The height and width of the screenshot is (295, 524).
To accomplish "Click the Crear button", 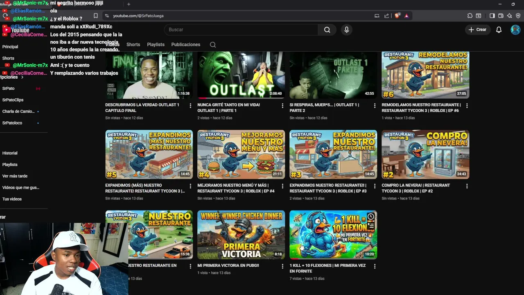I will coord(477,29).
